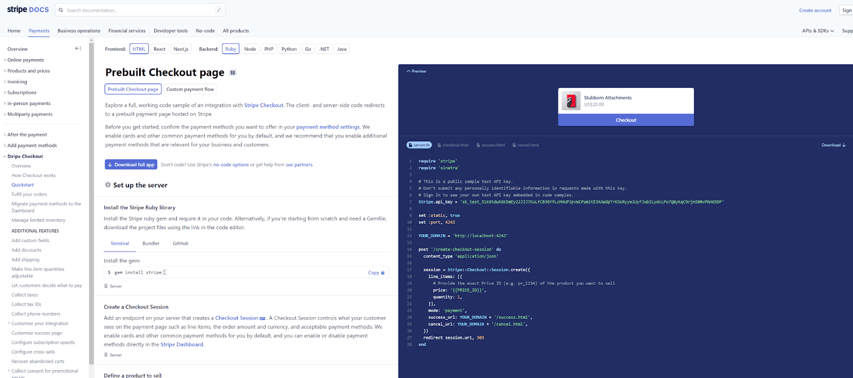Click the Stubborn Attachments product thumbnail
853x378 pixels.
tap(571, 101)
